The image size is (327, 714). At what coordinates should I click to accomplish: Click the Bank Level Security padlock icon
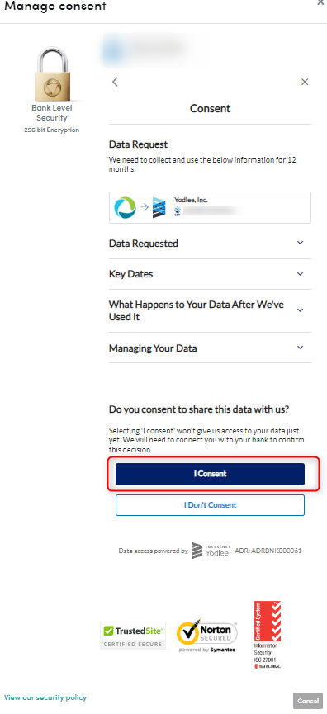coord(52,73)
